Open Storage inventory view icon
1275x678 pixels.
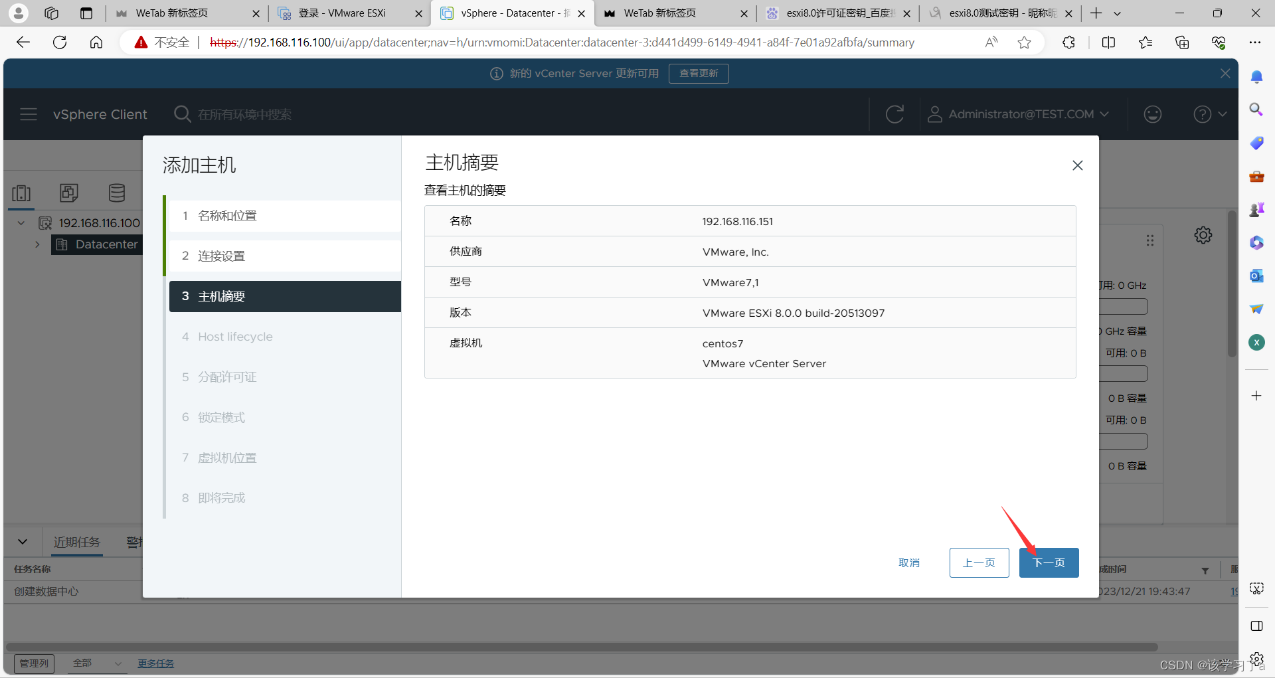coord(117,193)
